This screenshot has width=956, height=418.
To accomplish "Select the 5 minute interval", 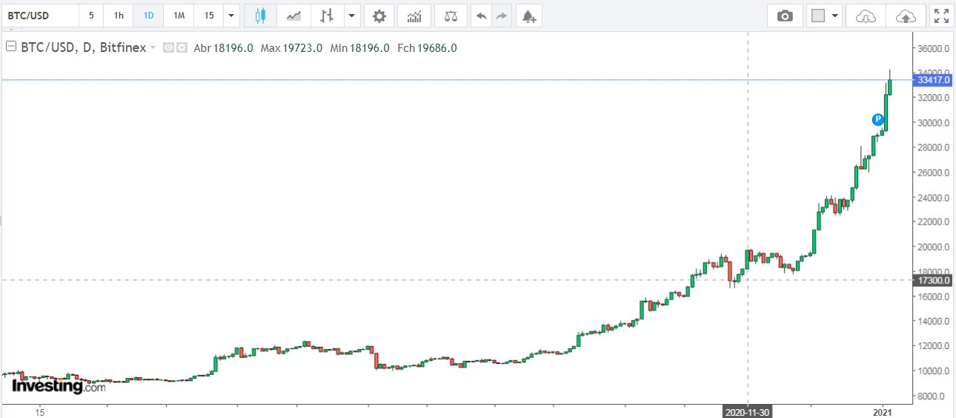I will [x=91, y=16].
